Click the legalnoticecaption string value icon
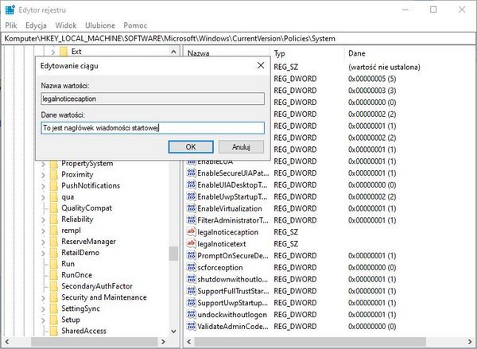This screenshot has width=477, height=349. pyautogui.click(x=191, y=231)
